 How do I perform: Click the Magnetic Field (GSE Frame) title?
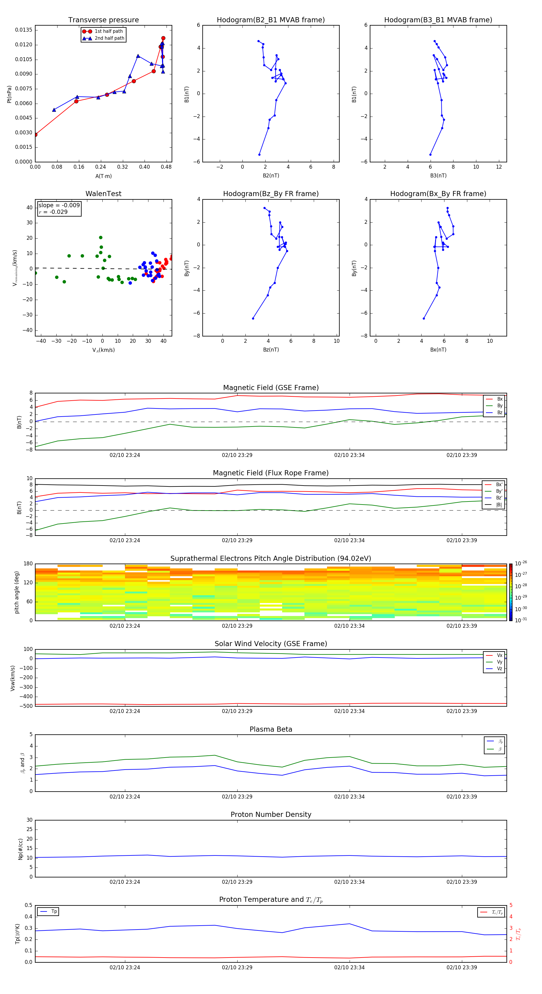tap(271, 388)
